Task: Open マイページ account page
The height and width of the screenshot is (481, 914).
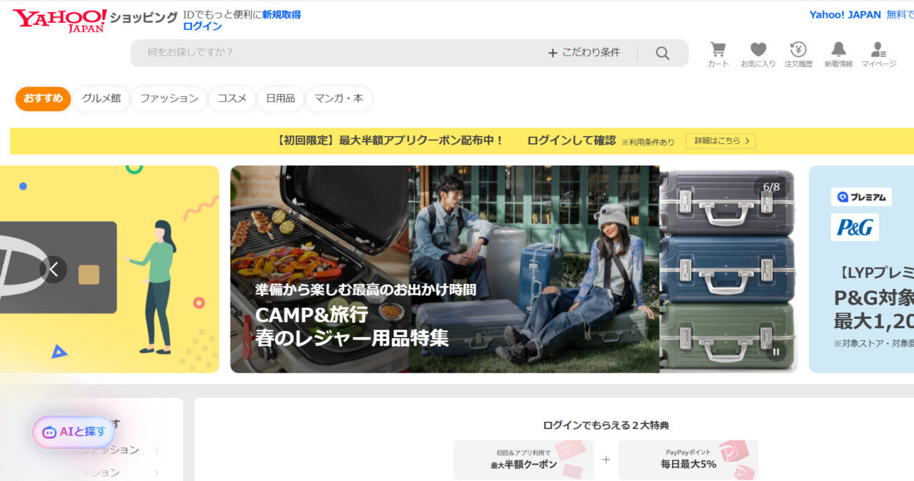Action: pos(878,50)
